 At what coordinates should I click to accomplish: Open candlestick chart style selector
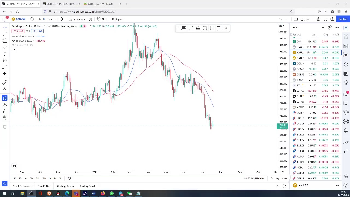point(62,19)
